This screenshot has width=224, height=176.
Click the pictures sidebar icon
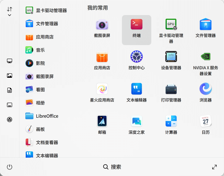coord(10,76)
